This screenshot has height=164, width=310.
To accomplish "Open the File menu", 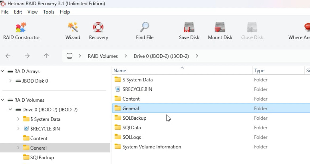I will (5, 12).
